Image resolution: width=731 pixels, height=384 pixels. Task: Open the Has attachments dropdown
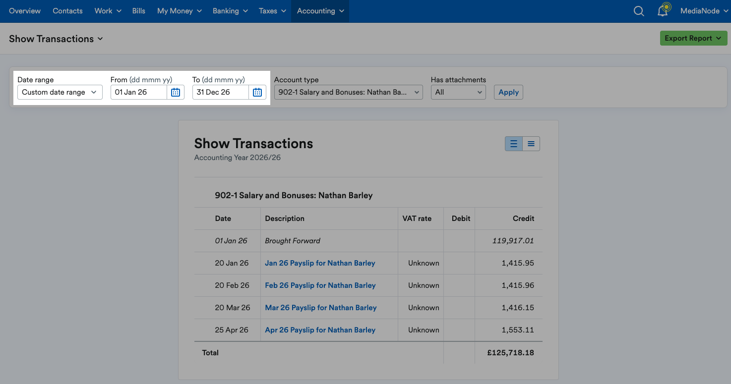pyautogui.click(x=458, y=92)
